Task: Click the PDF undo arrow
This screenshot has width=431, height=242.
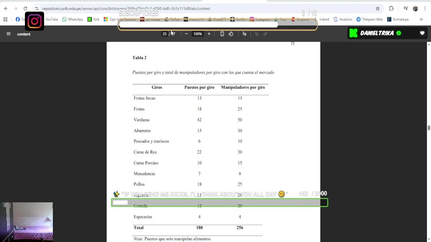Action: tap(257, 34)
